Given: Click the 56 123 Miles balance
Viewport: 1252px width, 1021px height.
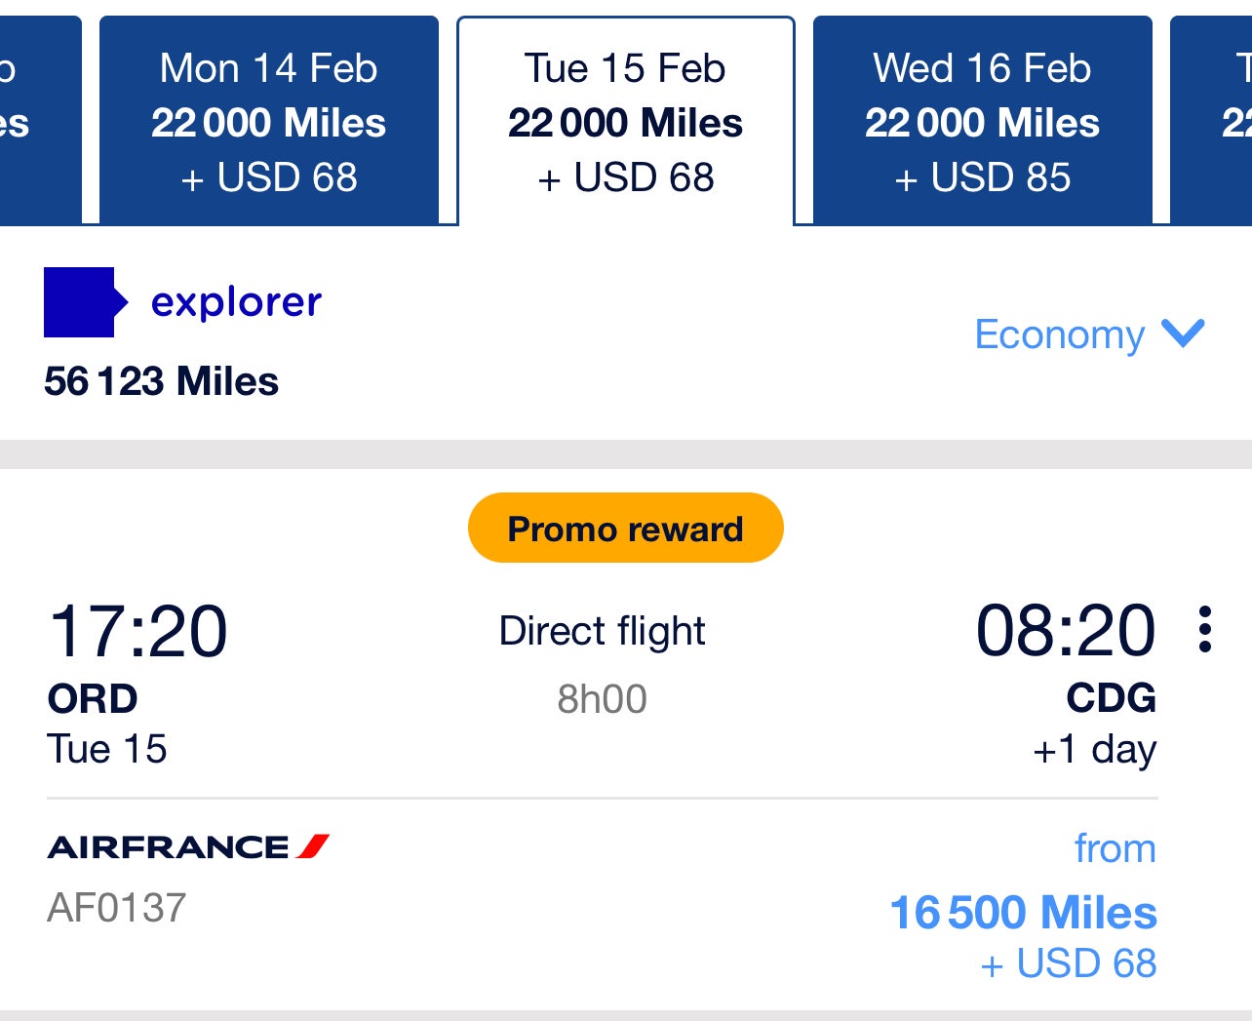Looking at the screenshot, I should coord(162,382).
